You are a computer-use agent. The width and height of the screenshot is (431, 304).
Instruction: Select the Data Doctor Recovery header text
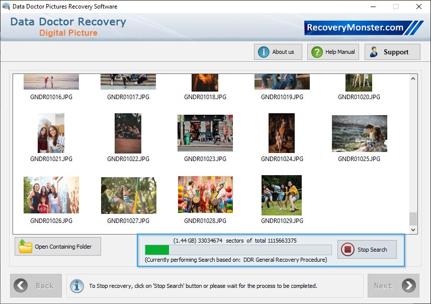pos(67,22)
